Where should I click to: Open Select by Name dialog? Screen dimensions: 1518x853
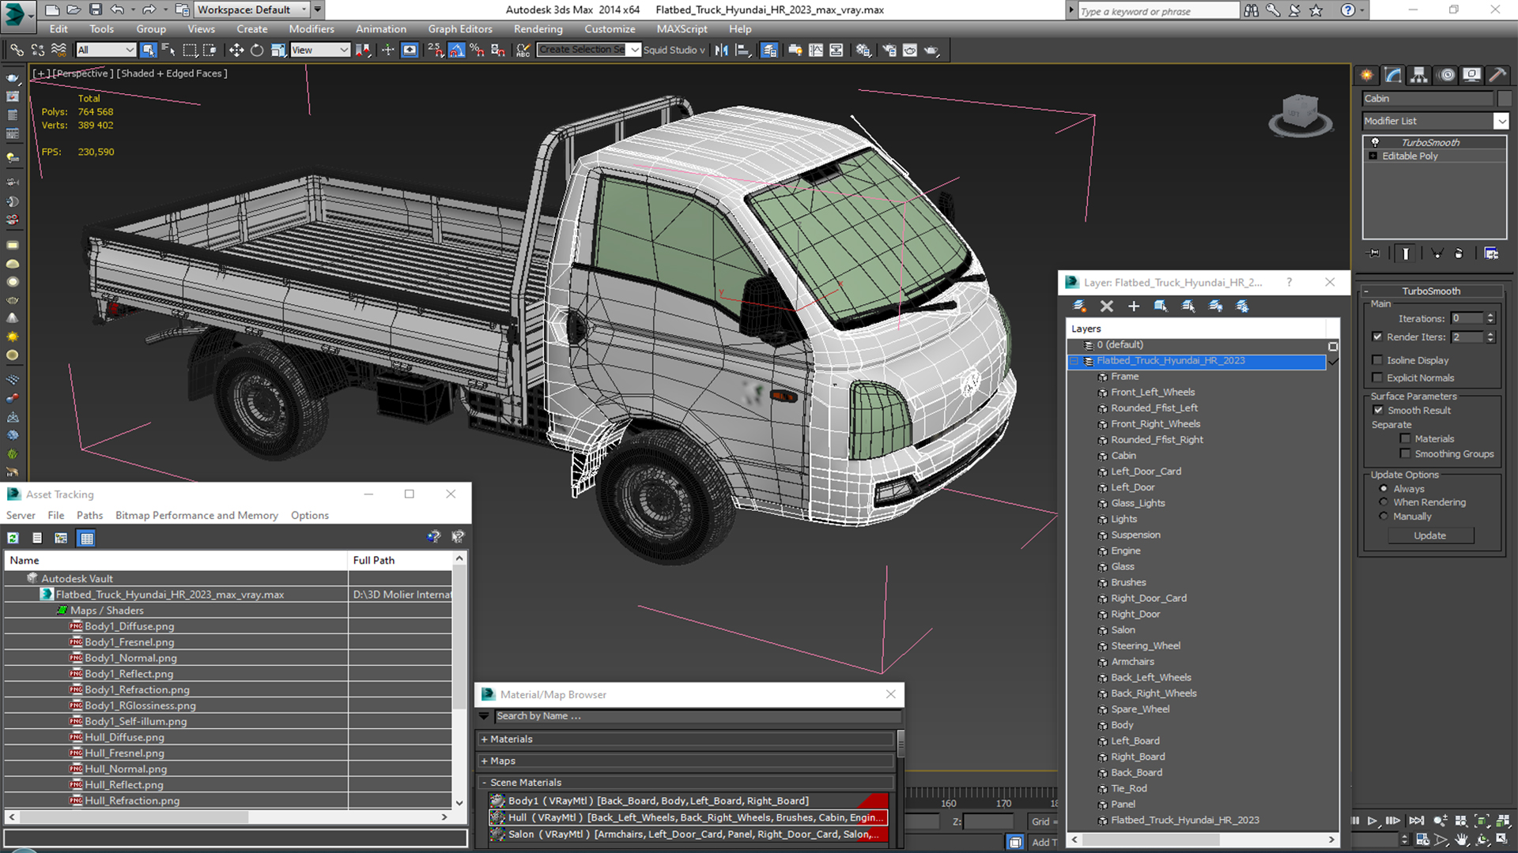click(168, 50)
